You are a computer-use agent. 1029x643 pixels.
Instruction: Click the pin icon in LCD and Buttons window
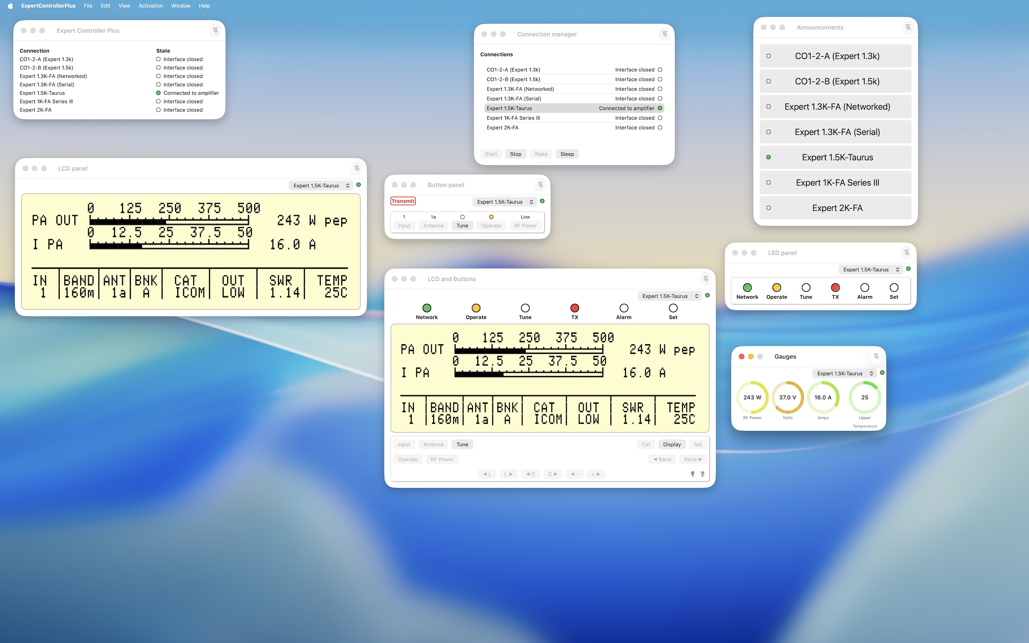point(706,279)
